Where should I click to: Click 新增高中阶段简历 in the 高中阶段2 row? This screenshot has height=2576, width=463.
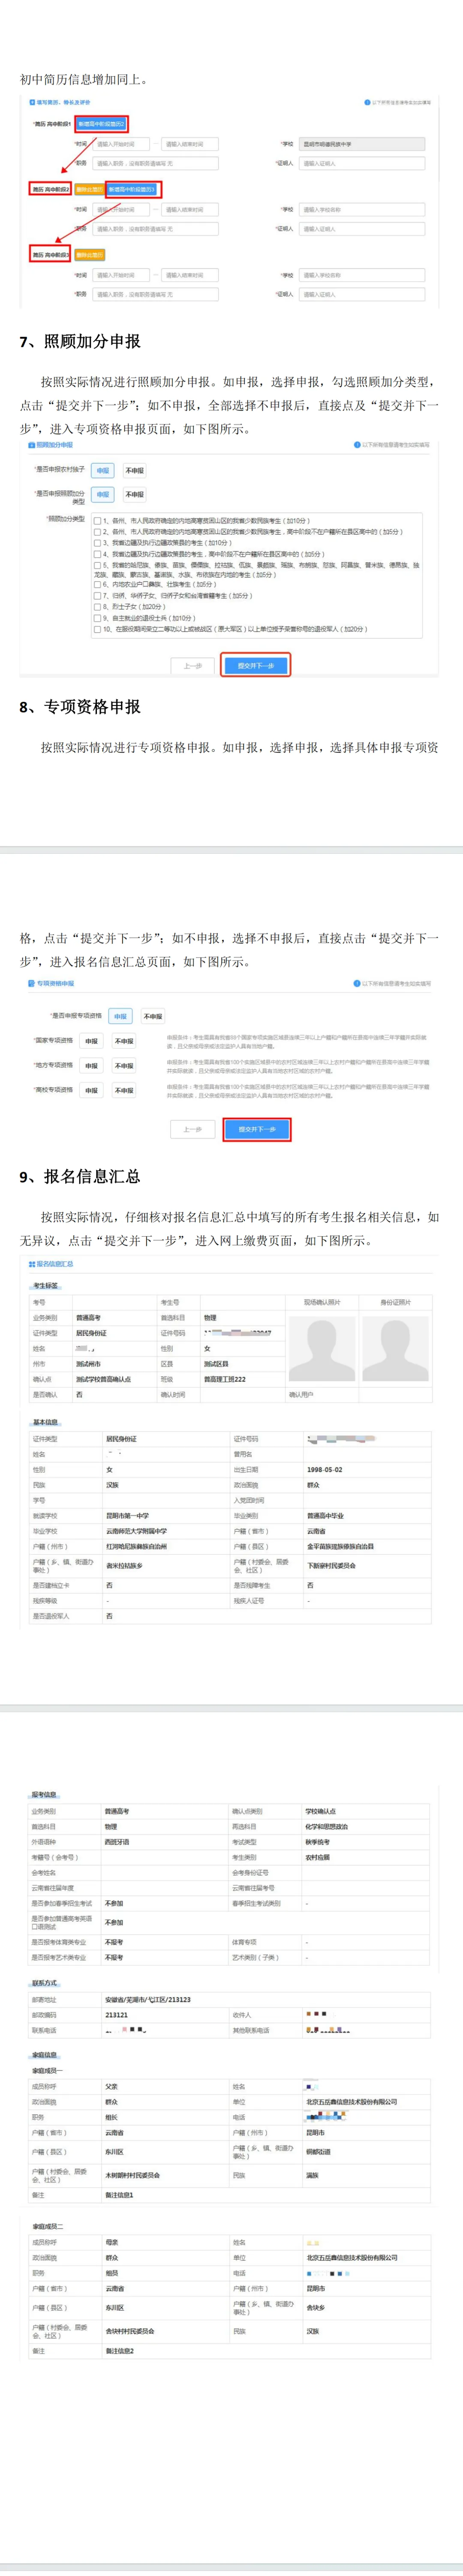tap(131, 189)
